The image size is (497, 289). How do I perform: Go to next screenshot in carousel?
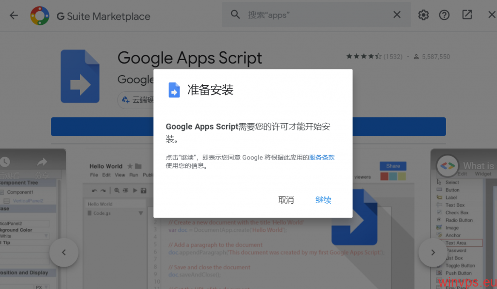(433, 252)
